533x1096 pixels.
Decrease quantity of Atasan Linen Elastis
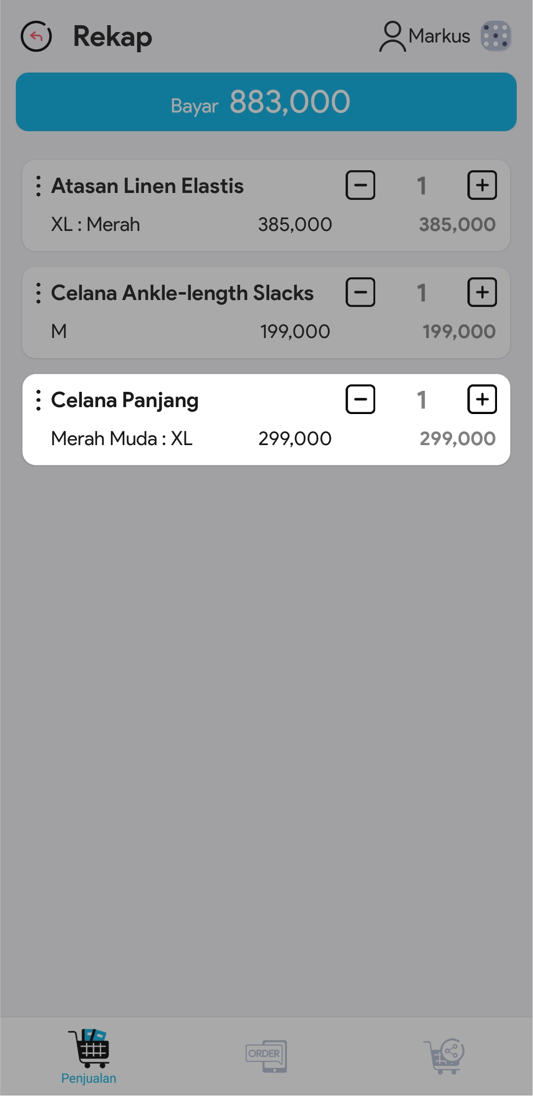tap(360, 186)
